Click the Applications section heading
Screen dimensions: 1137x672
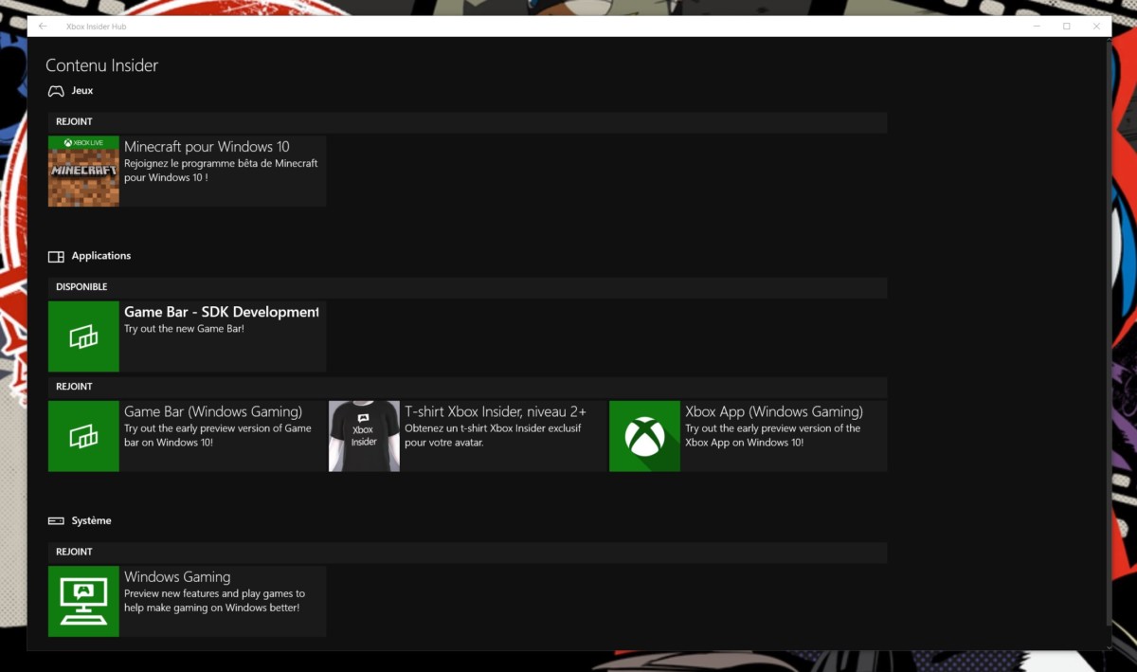101,256
